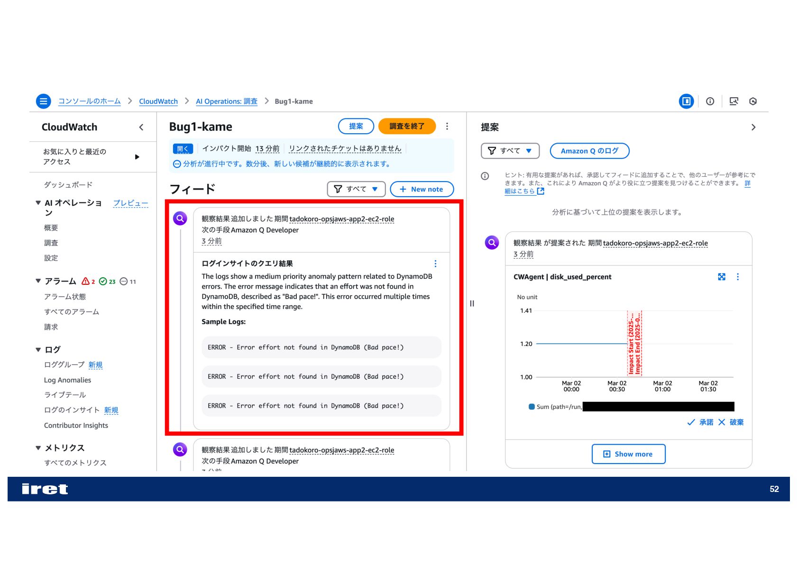Click リンクされたチケットはありません link
The width and height of the screenshot is (798, 564).
point(345,149)
